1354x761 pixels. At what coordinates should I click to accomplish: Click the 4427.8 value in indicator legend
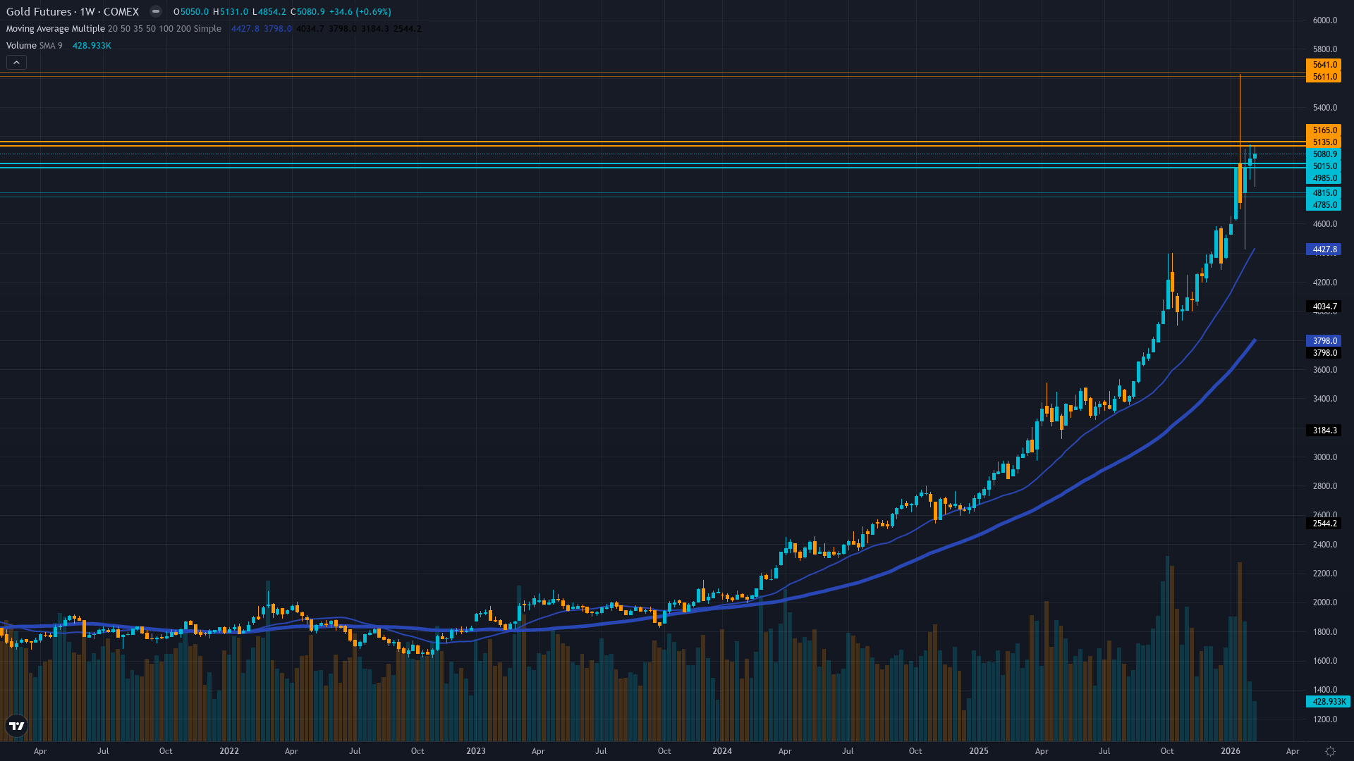245,29
